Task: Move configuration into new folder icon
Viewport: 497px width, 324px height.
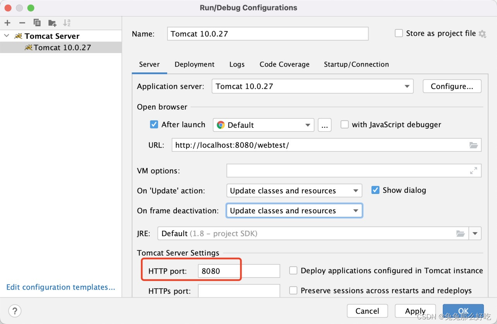Action: [x=52, y=23]
